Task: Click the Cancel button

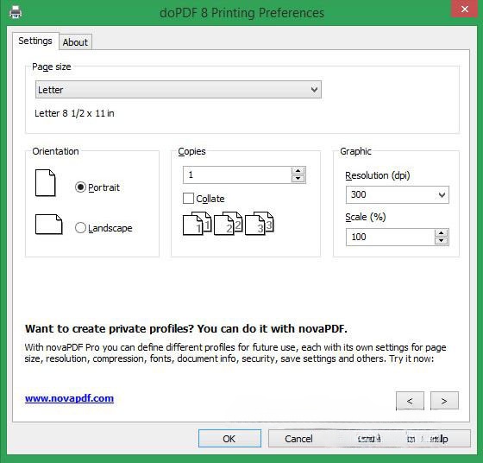Action: click(x=298, y=438)
